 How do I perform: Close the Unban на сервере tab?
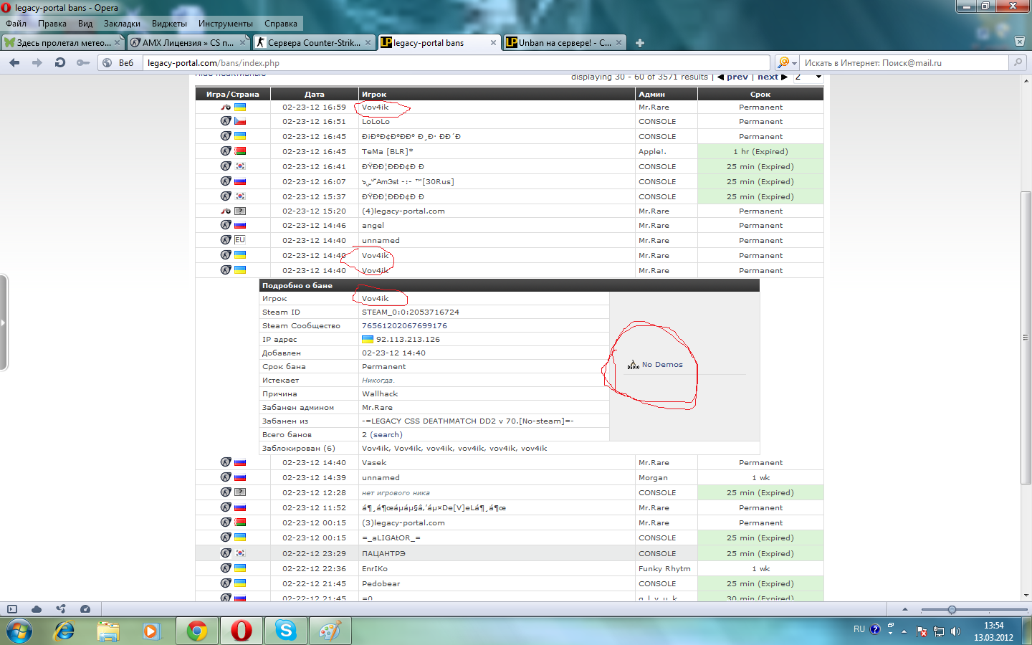pos(619,43)
